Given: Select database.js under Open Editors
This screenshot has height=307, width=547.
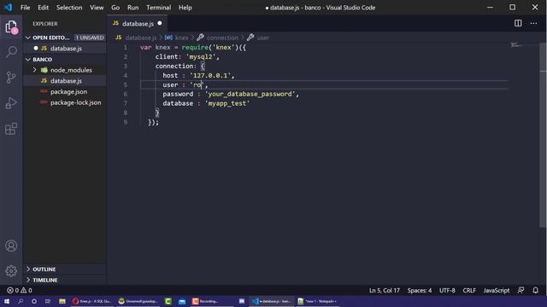Looking at the screenshot, I should coord(65,49).
